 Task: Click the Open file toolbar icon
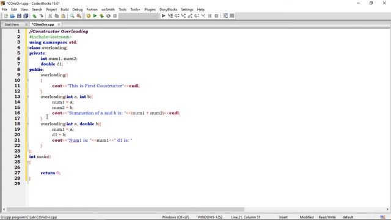click(x=12, y=16)
